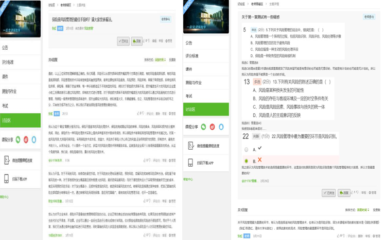
Task: Toggle 已关注 follow button on insurance topic
Action: pyautogui.click(x=122, y=42)
